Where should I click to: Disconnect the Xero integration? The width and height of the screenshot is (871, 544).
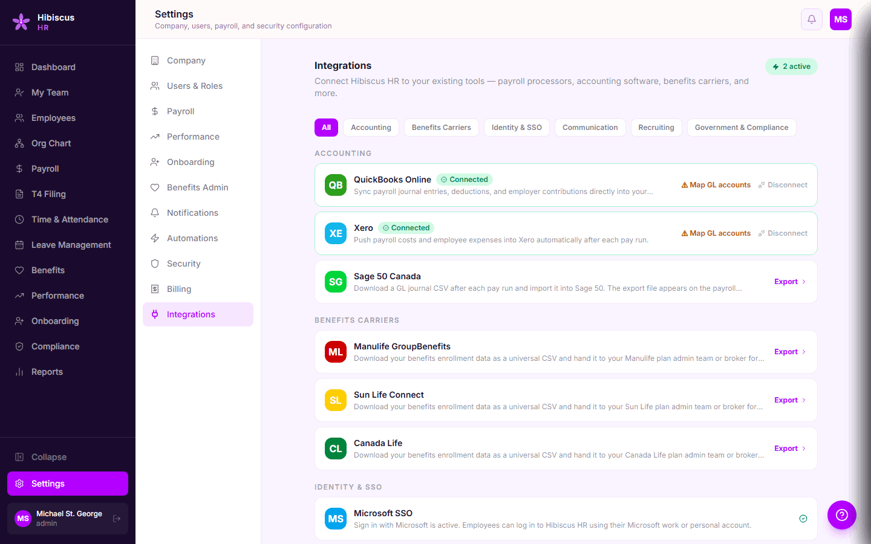click(788, 233)
